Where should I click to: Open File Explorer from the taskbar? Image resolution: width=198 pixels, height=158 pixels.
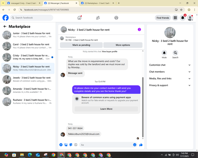(22, 155)
